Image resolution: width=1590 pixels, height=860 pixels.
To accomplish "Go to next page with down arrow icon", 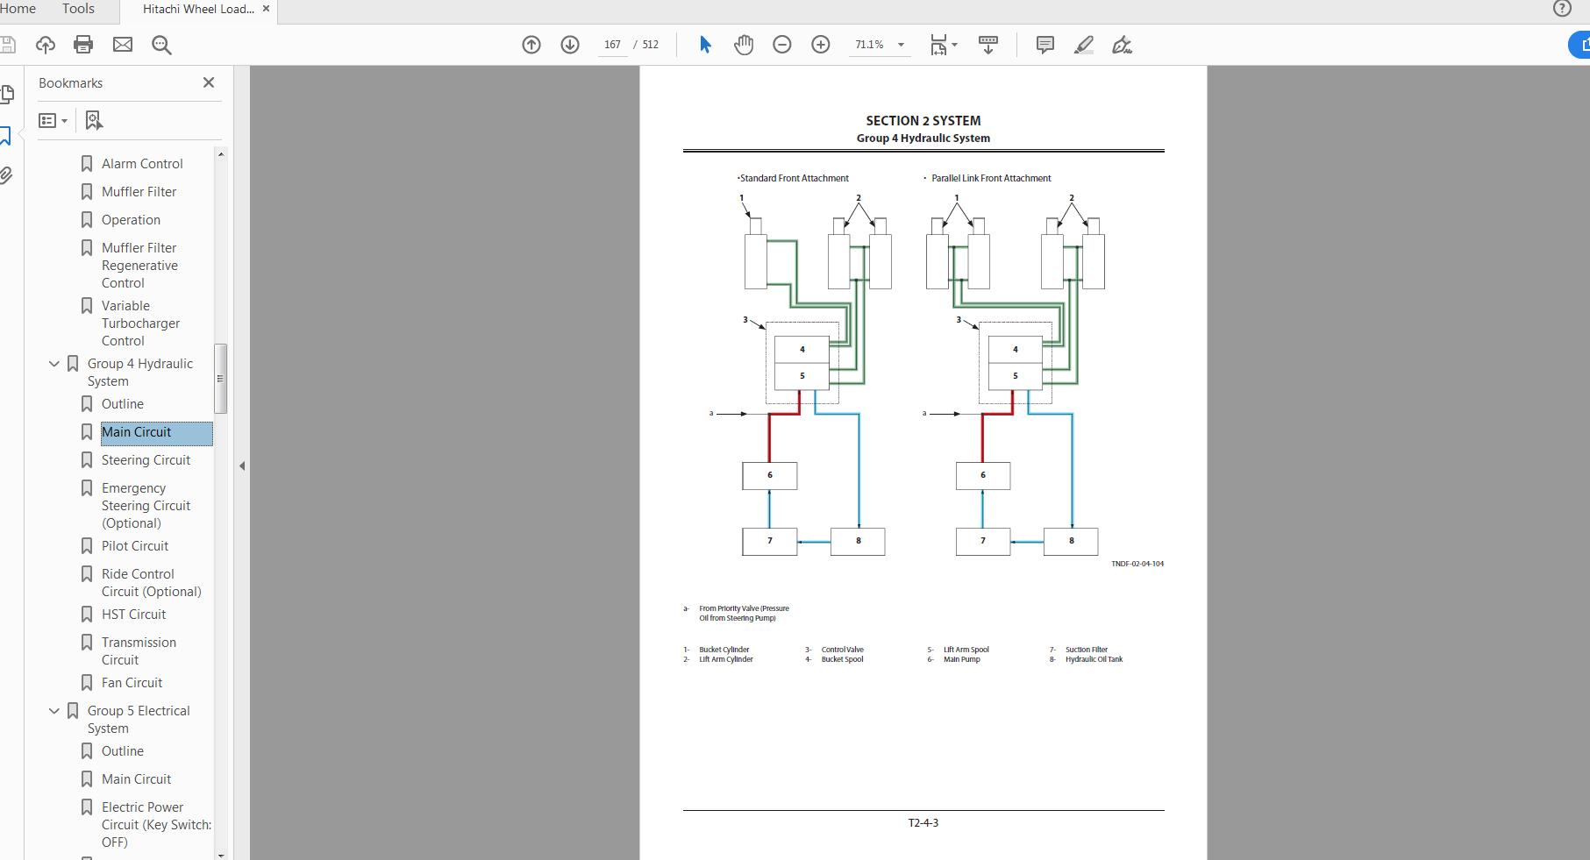I will (x=569, y=44).
